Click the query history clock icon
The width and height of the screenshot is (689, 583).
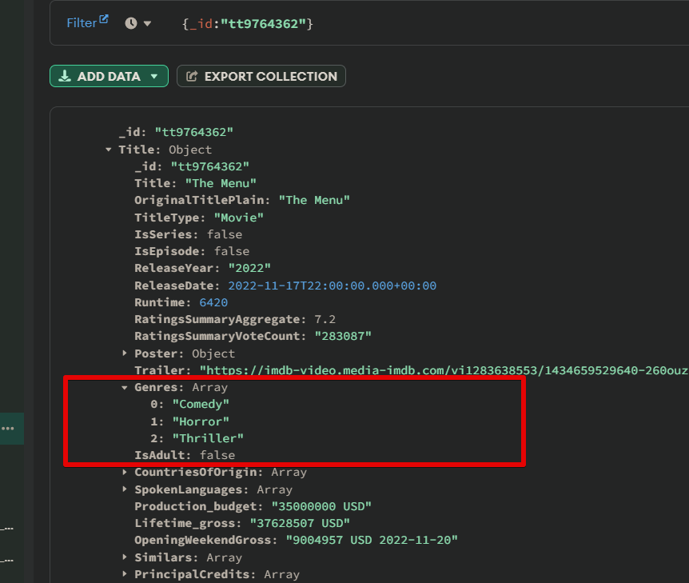coord(131,23)
